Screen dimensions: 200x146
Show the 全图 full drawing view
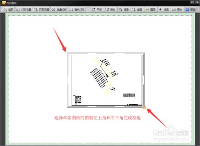137,10
